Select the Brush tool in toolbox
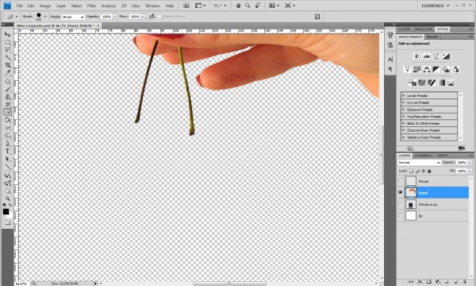Image resolution: width=476 pixels, height=286 pixels. [7, 89]
